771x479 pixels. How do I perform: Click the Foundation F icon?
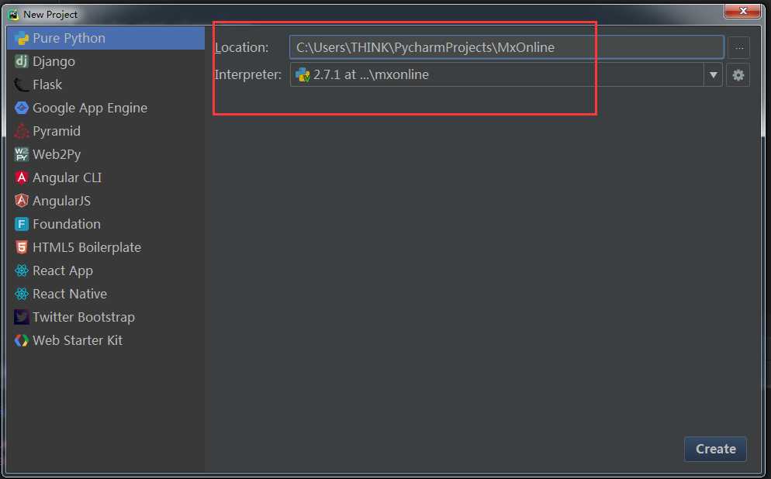(x=22, y=224)
